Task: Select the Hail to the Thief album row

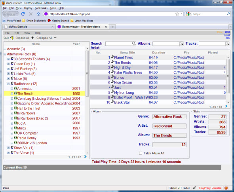Action: click(44, 108)
